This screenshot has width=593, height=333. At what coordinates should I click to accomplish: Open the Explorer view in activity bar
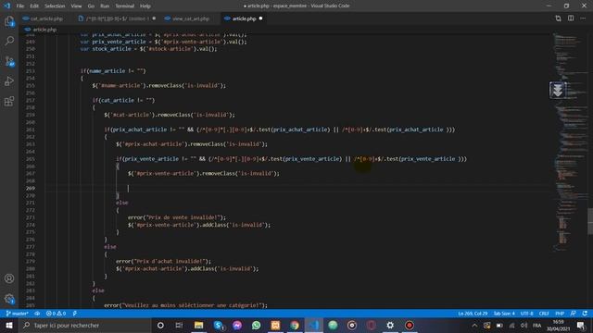9,21
